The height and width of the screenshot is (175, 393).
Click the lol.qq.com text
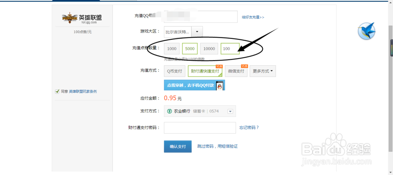tap(89, 22)
